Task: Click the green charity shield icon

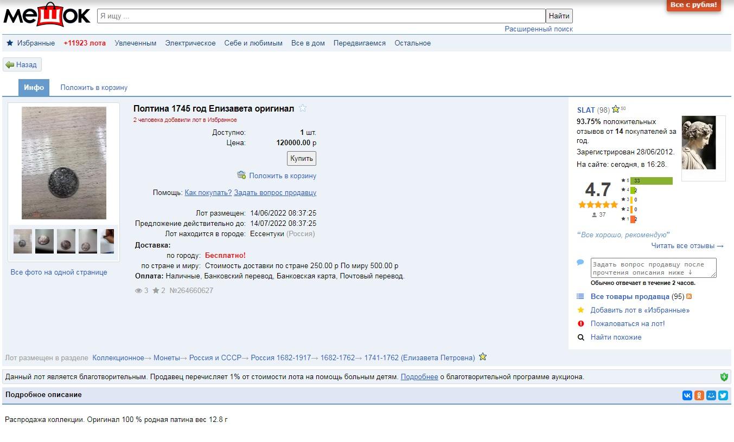Action: pyautogui.click(x=724, y=377)
